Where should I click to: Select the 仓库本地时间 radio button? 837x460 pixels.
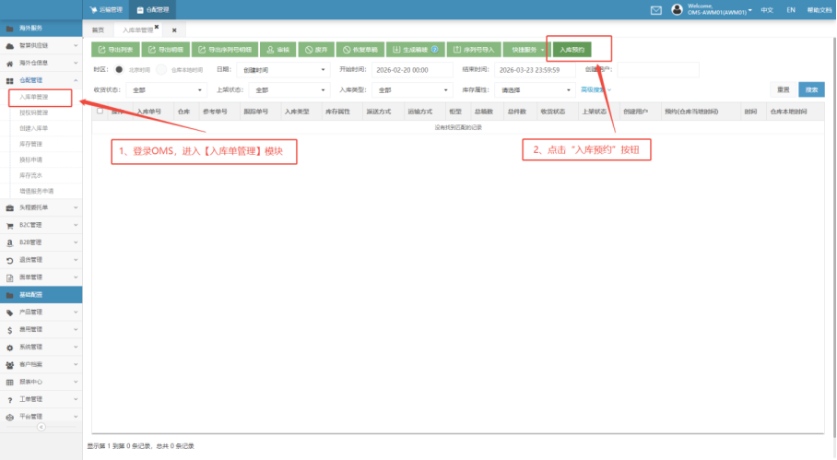click(x=161, y=69)
